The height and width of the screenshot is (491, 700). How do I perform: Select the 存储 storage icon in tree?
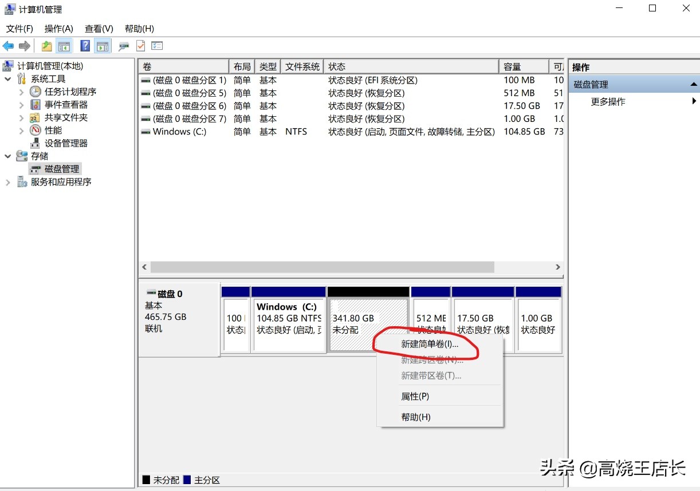22,156
